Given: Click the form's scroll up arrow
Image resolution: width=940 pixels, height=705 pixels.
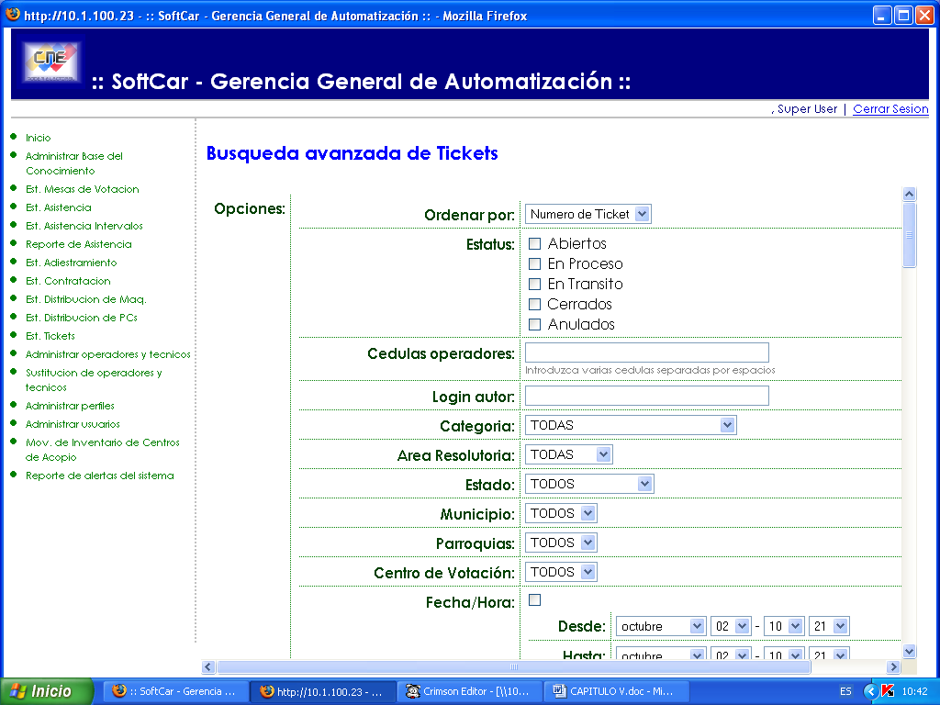Looking at the screenshot, I should 909,195.
